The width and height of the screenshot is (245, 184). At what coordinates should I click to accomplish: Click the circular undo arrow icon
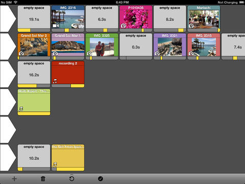pos(71,178)
